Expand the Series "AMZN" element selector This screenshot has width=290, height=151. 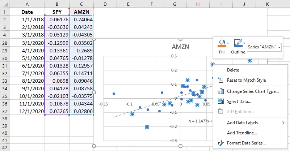(x=279, y=47)
